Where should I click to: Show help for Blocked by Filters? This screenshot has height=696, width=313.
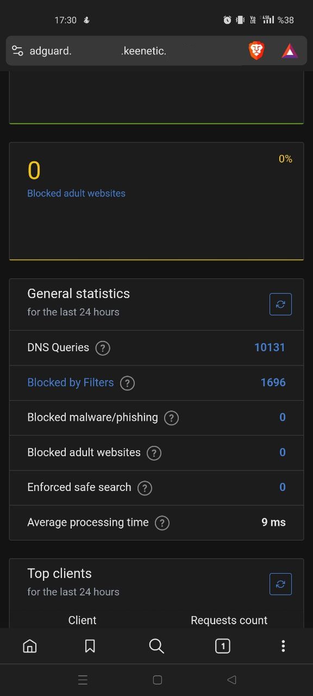point(127,383)
